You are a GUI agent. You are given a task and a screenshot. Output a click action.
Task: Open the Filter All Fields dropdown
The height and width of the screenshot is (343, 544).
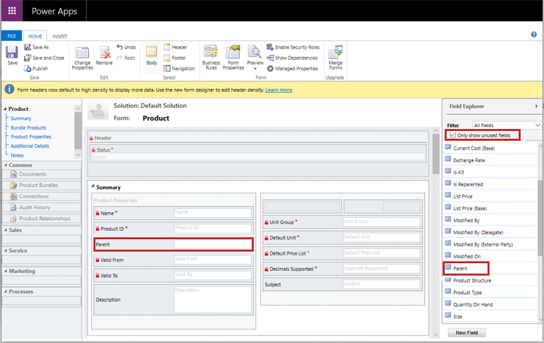click(x=506, y=125)
